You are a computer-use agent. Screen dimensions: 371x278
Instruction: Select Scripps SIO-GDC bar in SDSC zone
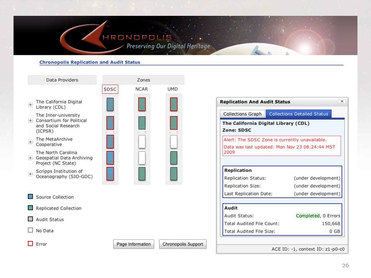point(110,174)
